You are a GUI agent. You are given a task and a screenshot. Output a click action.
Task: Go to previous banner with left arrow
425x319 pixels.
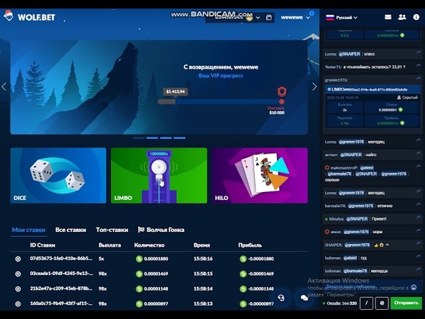coord(4,86)
